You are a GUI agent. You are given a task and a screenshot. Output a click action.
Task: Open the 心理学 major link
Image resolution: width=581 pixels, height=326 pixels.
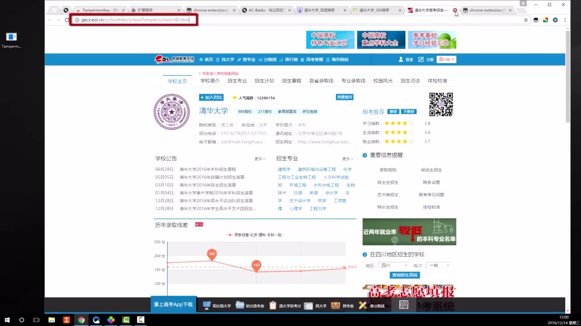295,209
